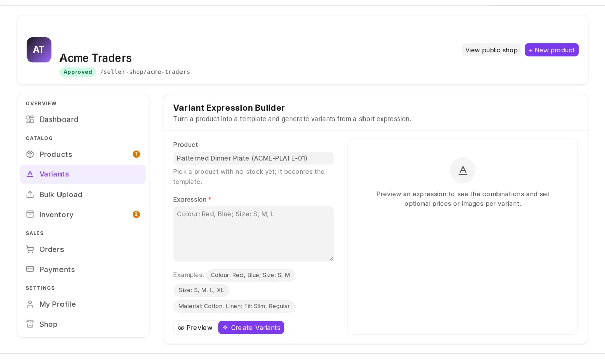Click the Orders cart icon
This screenshot has height=359, width=605.
coord(30,249)
